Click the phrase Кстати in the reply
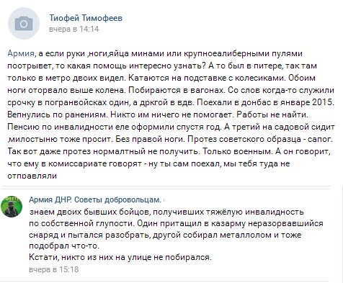The image size is (343, 283). [44, 257]
